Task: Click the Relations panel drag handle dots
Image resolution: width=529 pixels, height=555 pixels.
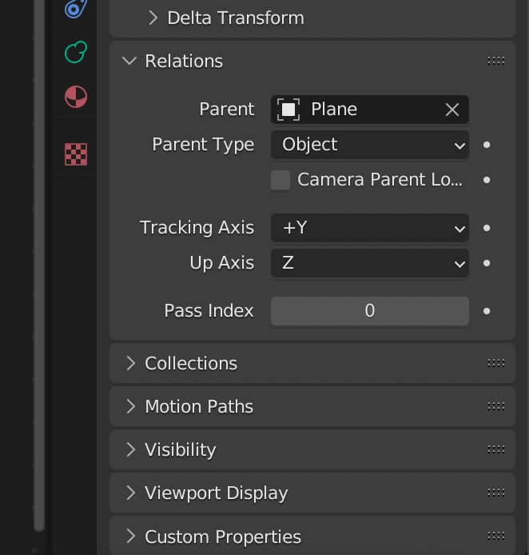Action: click(495, 61)
